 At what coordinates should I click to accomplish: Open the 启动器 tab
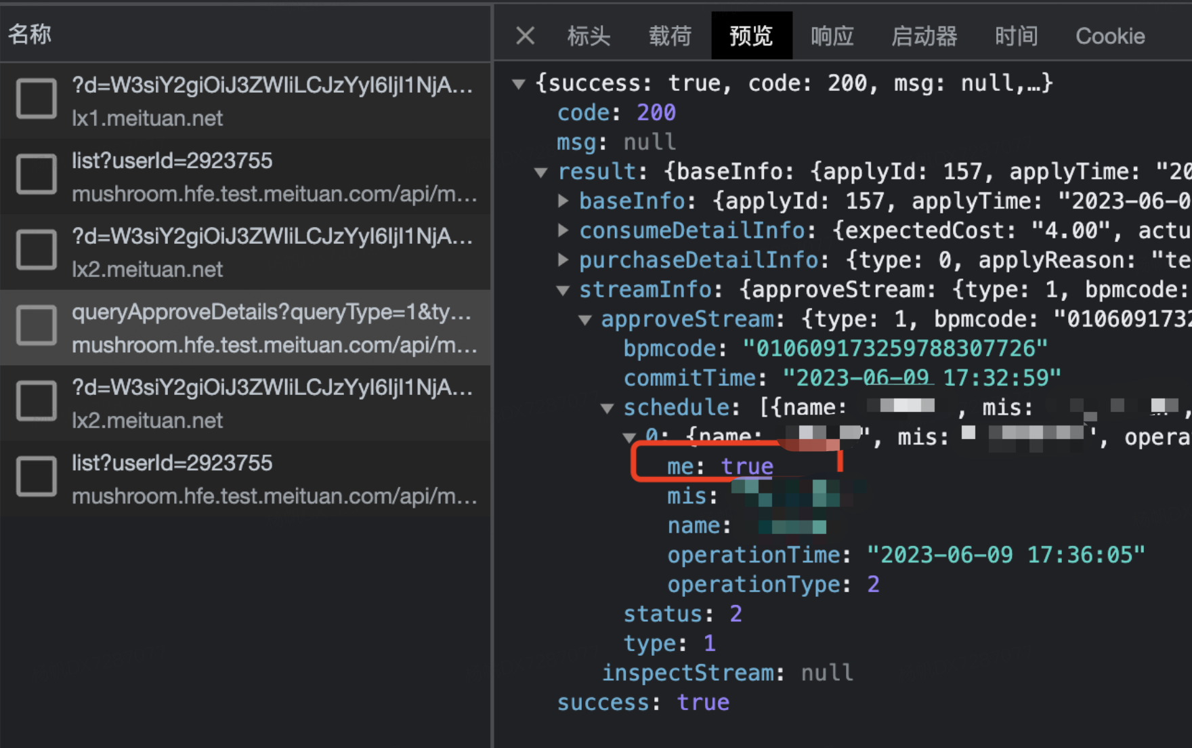pos(924,36)
